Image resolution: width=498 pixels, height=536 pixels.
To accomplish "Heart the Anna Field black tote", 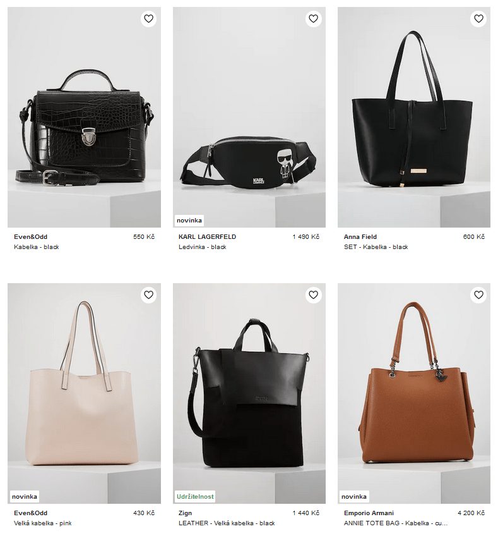I will [478, 18].
